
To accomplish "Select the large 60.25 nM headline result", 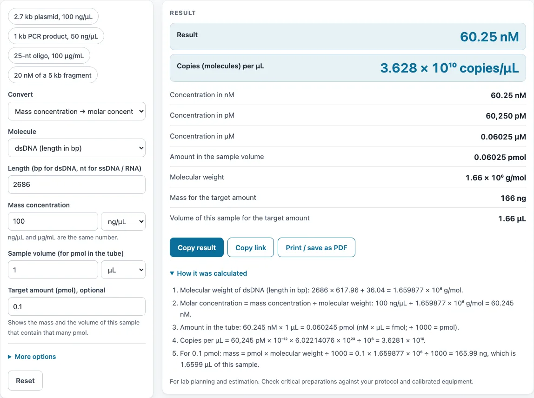I will click(489, 37).
